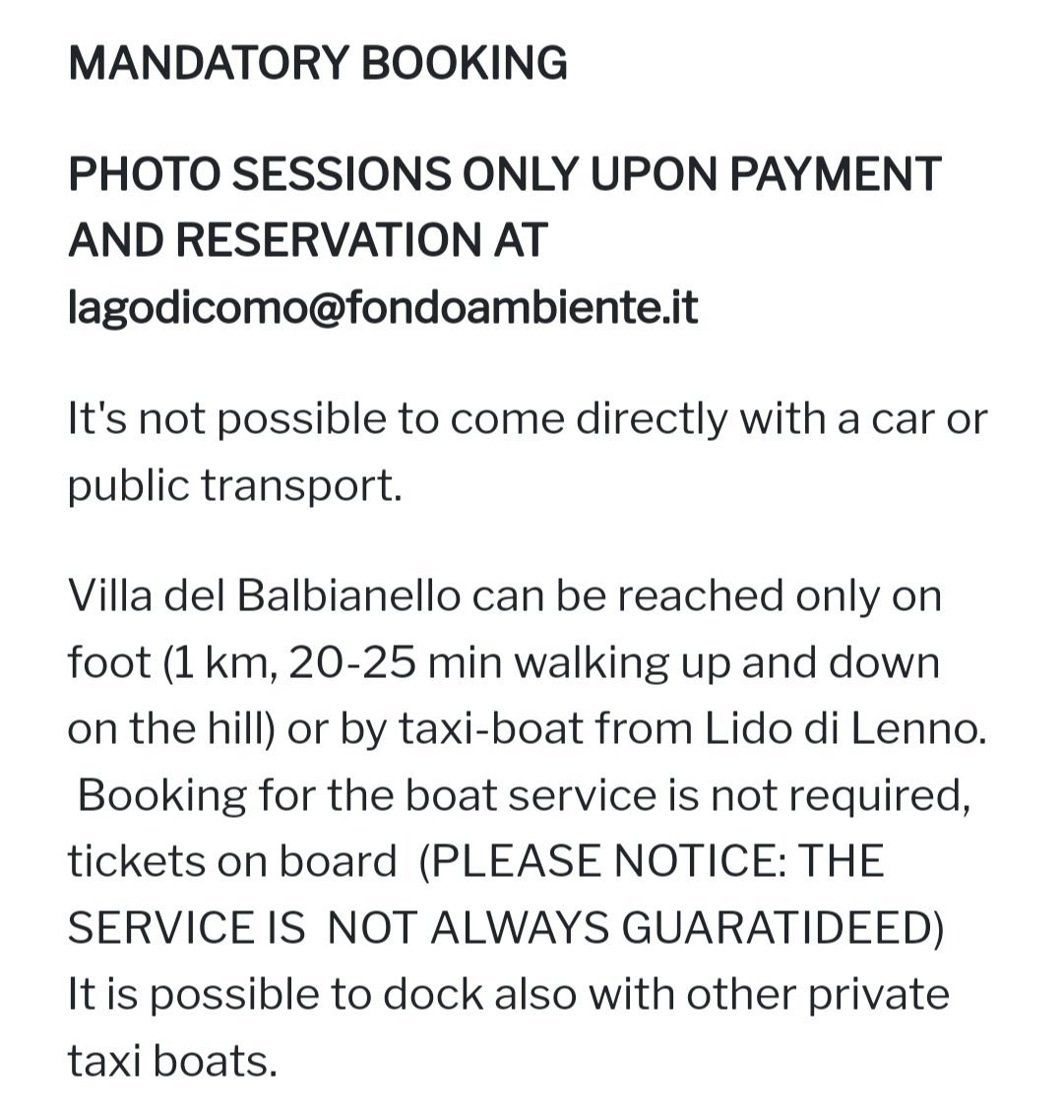Viewport: 1063px width, 1117px height.
Task: Click the "AND RESERVATION AT" text
Action: 307,240
